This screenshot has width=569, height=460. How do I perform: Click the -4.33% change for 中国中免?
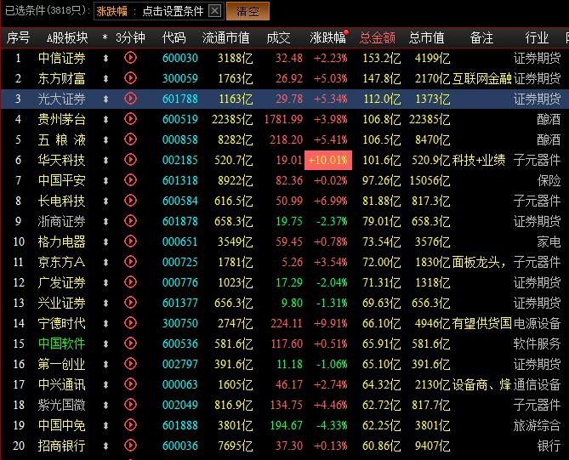point(332,425)
